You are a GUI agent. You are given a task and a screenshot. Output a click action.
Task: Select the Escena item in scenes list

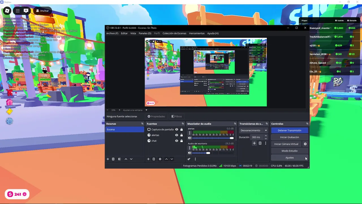click(125, 129)
